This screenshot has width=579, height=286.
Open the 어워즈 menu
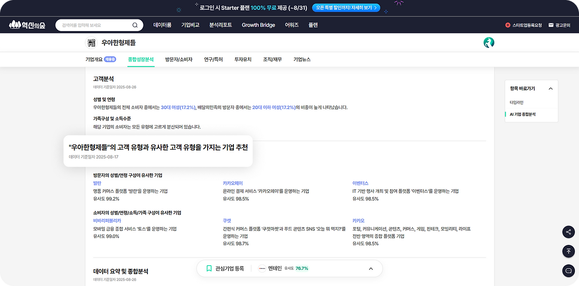[x=292, y=25]
